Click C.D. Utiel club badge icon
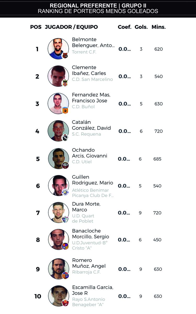 point(65,165)
